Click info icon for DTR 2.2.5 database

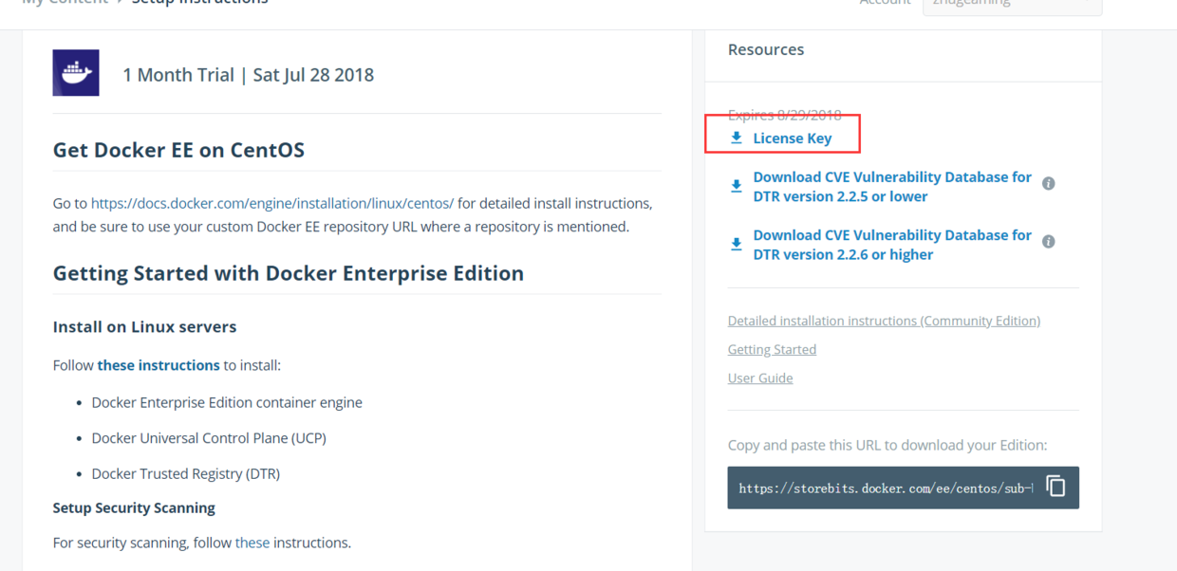pos(1049,183)
